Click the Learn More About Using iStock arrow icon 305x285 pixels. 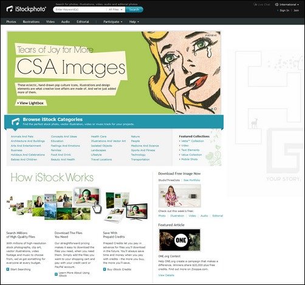click(56, 274)
